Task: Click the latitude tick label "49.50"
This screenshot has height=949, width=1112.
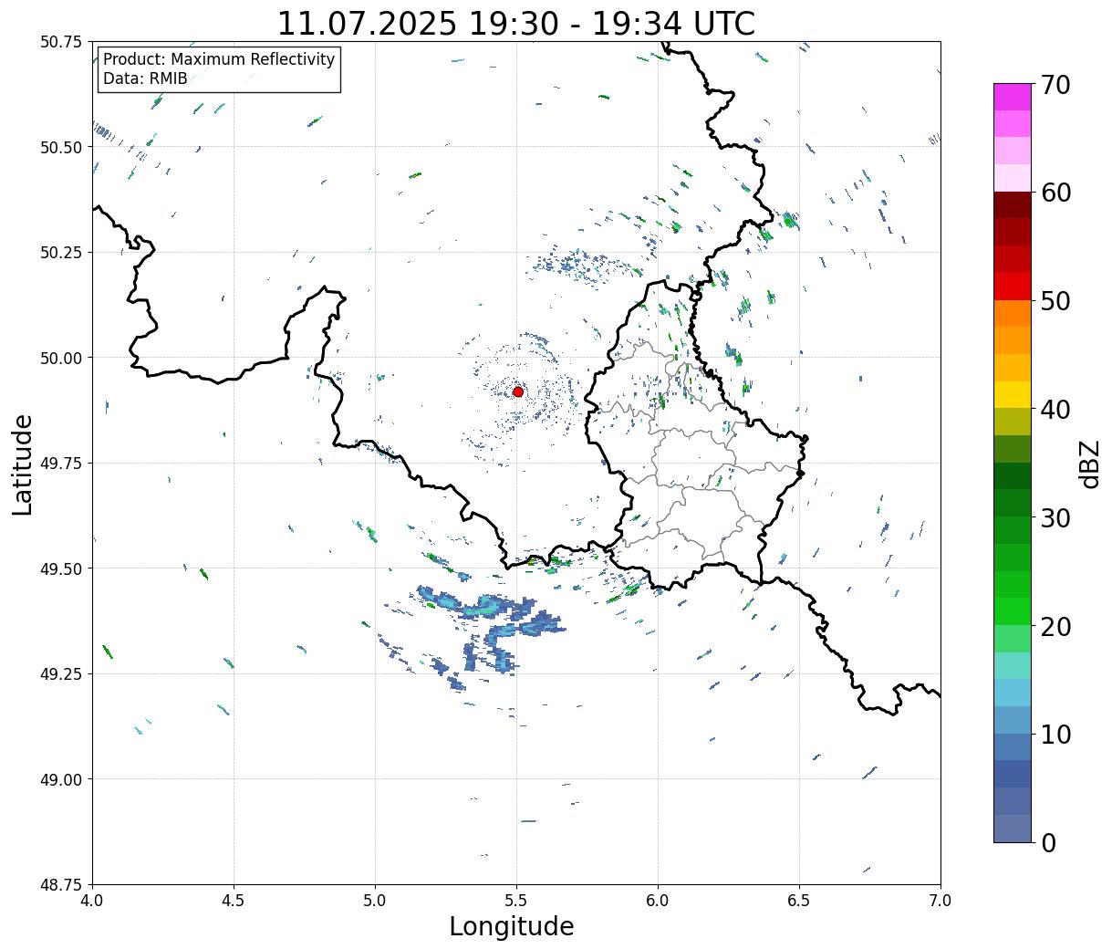Action: click(61, 568)
